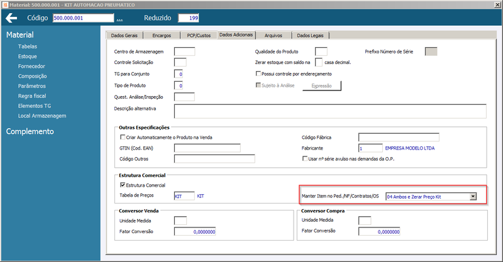
Task: Open the Arquivos tab
Action: pyautogui.click(x=274, y=35)
